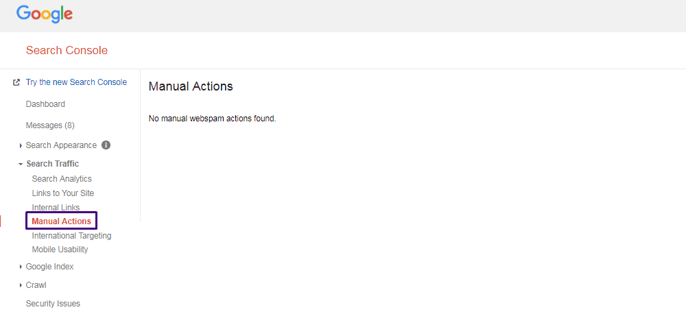Open Security Issues page
Screen dimensions: 686x314
coord(53,304)
